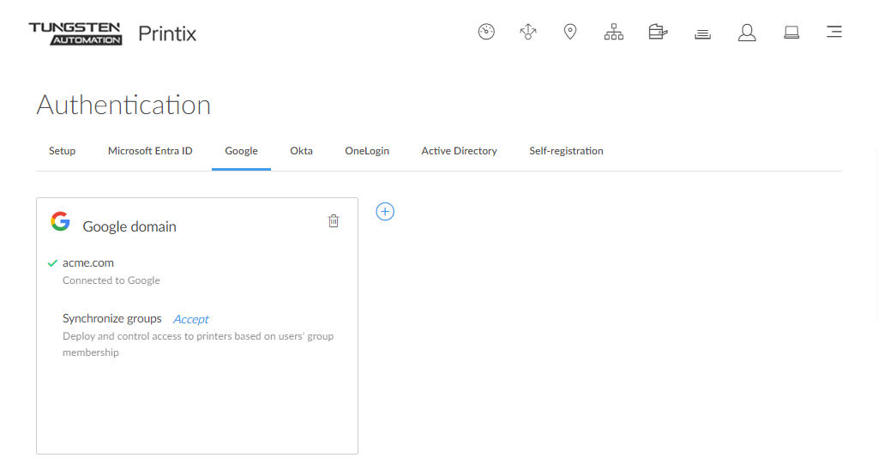878x476 pixels.
Task: Open the Self-registration tab
Action: [566, 151]
